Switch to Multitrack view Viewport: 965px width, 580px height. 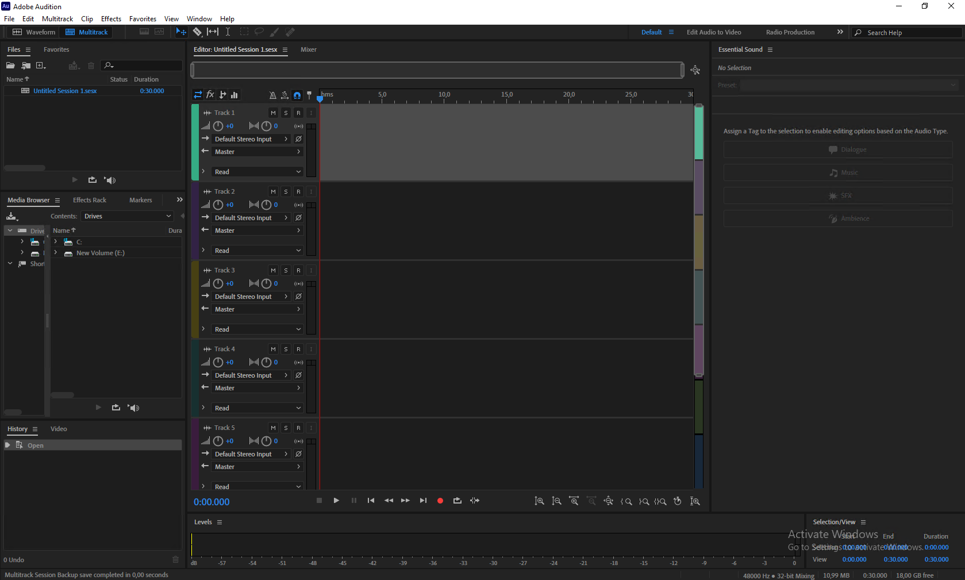pyautogui.click(x=87, y=32)
